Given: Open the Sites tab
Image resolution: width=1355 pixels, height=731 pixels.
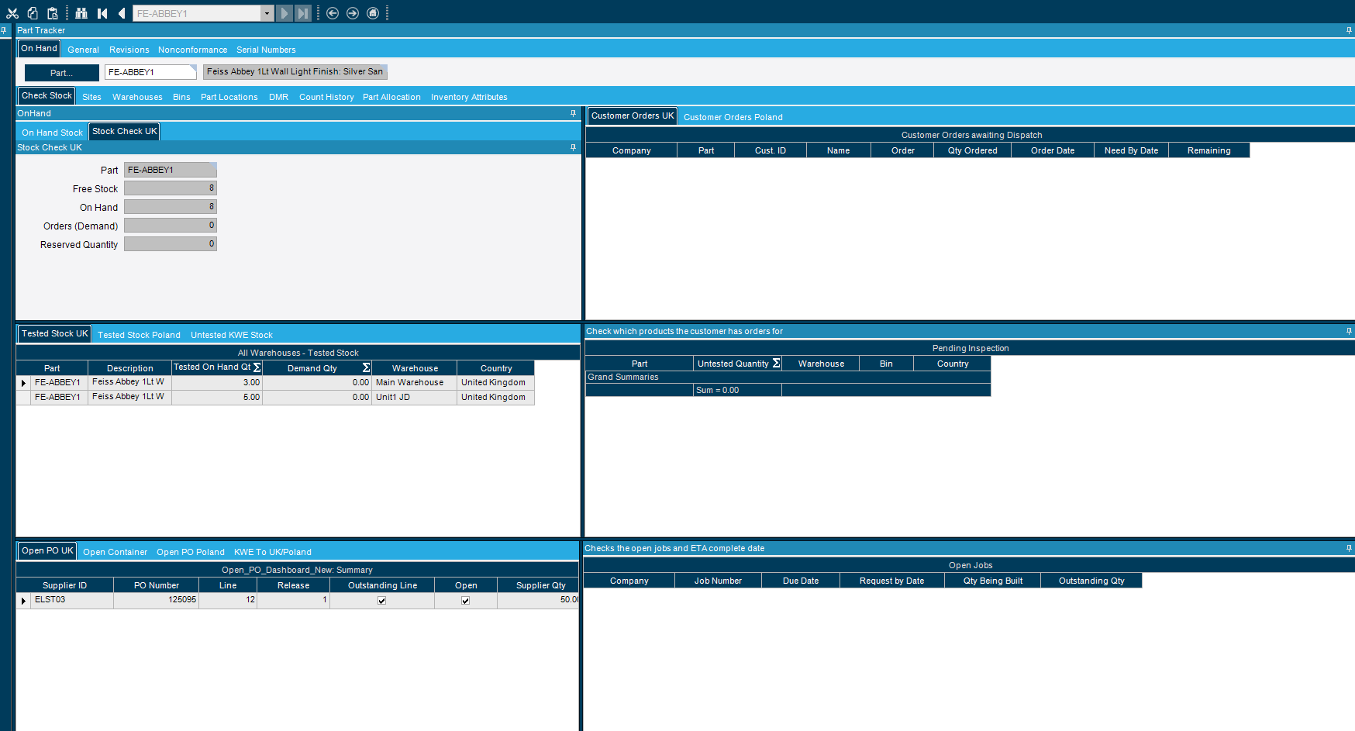Looking at the screenshot, I should [x=91, y=97].
